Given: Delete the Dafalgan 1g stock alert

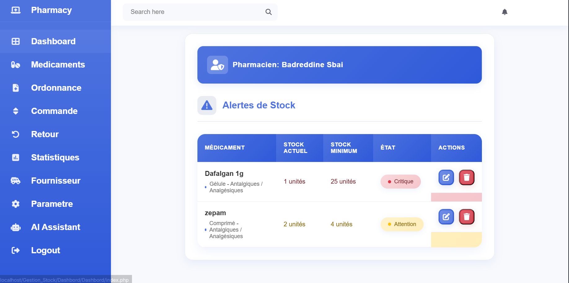Looking at the screenshot, I should pyautogui.click(x=466, y=177).
